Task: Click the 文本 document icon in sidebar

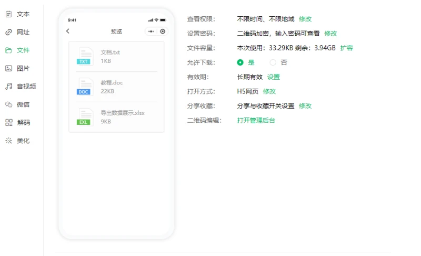Action: coord(8,14)
